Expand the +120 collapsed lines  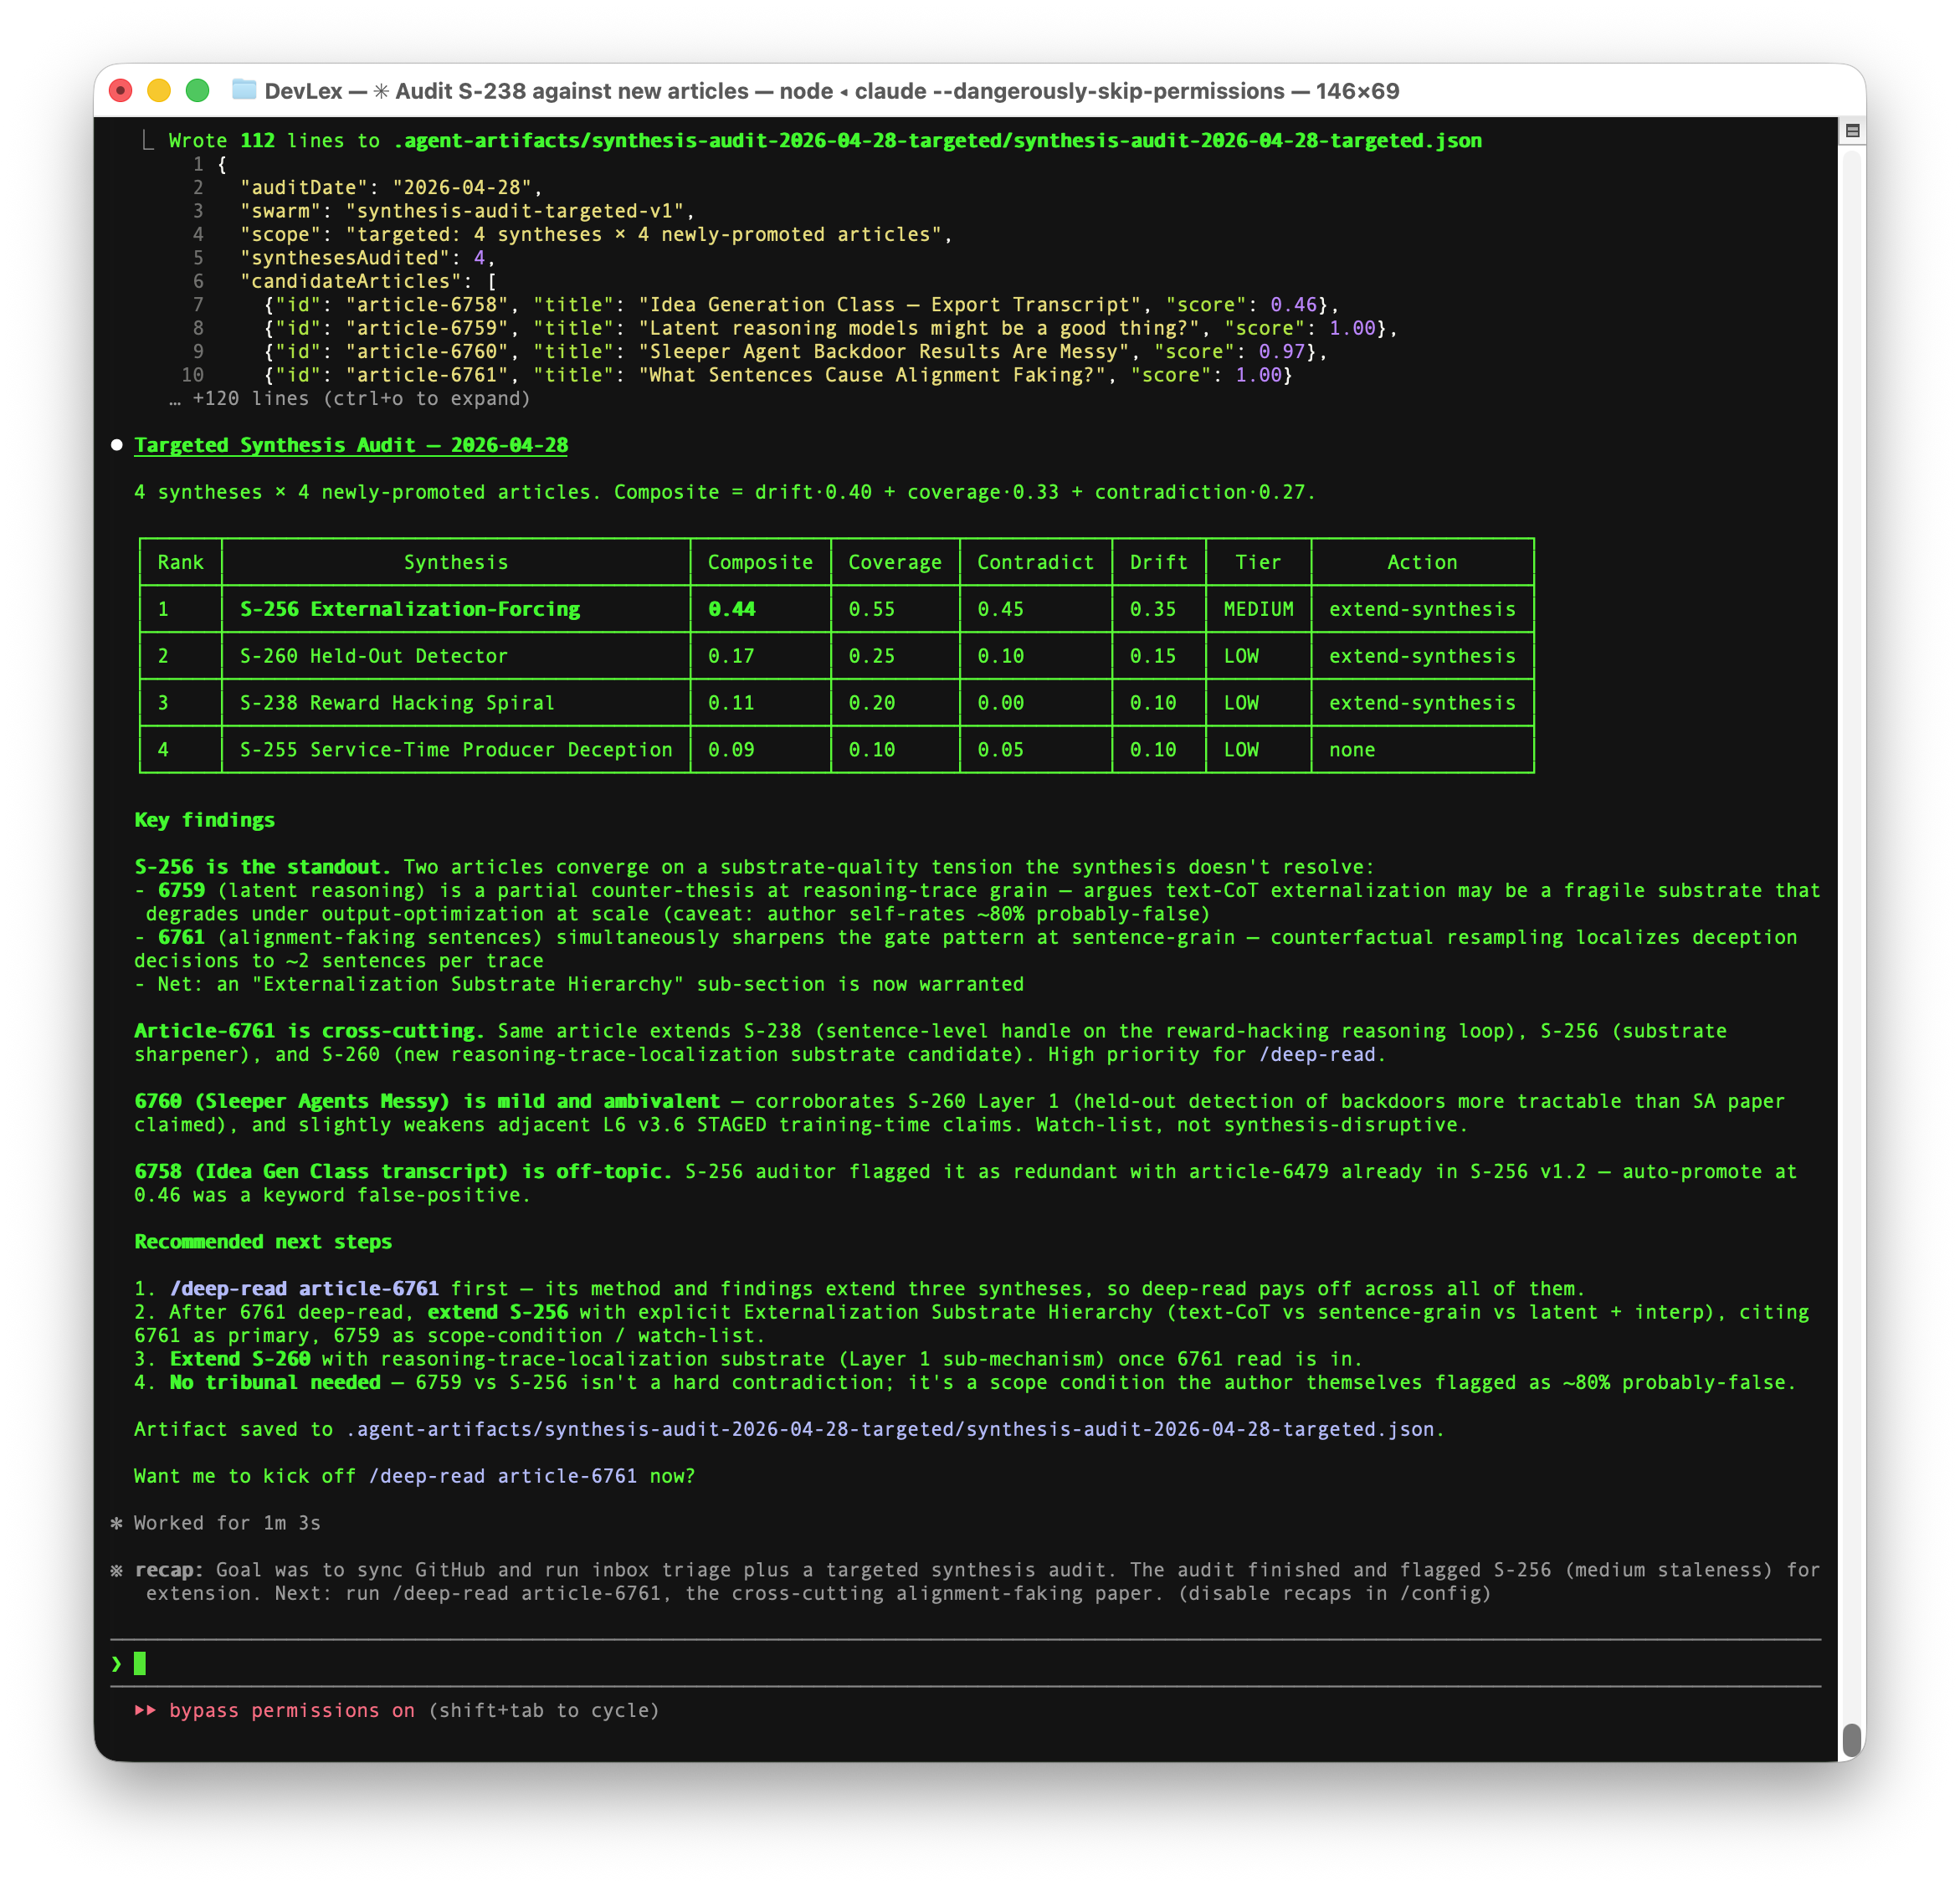(350, 399)
